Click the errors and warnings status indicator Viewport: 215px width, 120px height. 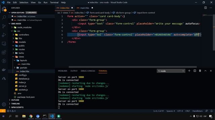[11, 111]
